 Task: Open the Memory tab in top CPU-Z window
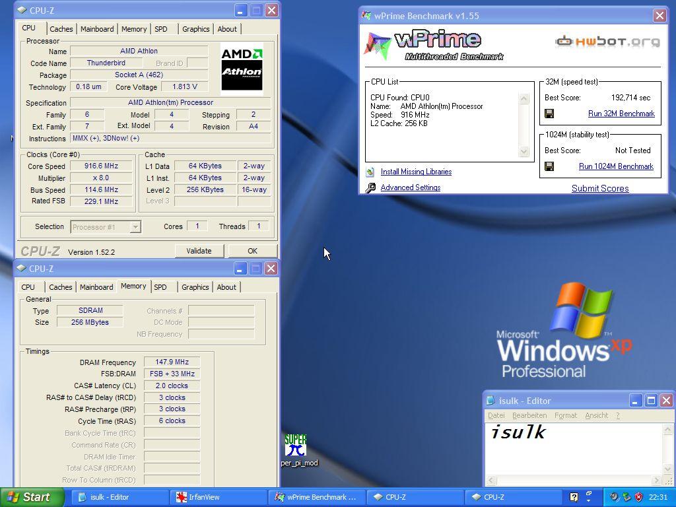[x=134, y=29]
